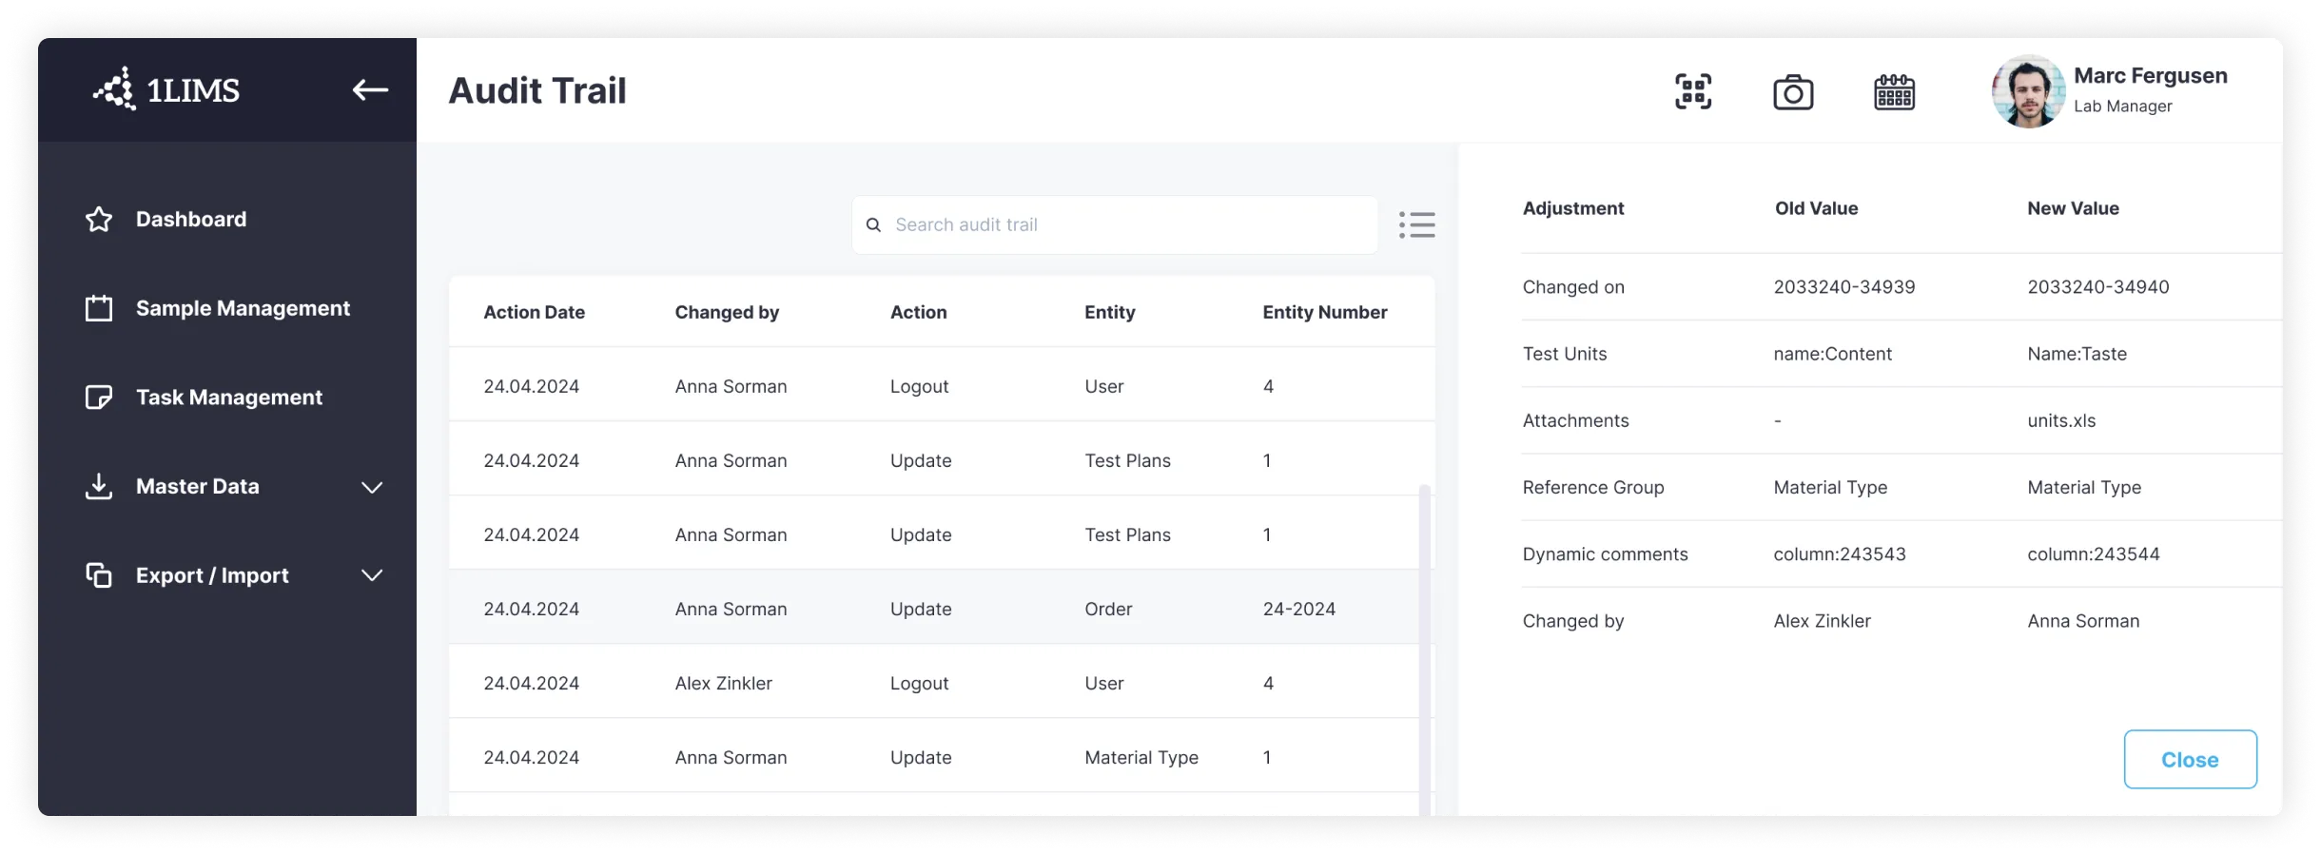Sort by Action column header

click(918, 312)
